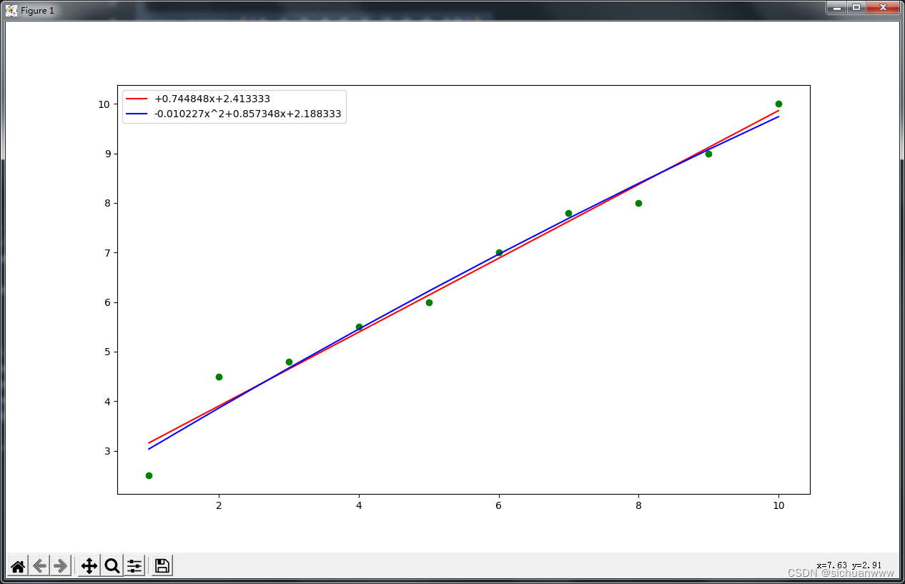Maximize the Figure 1 window

pyautogui.click(x=856, y=7)
